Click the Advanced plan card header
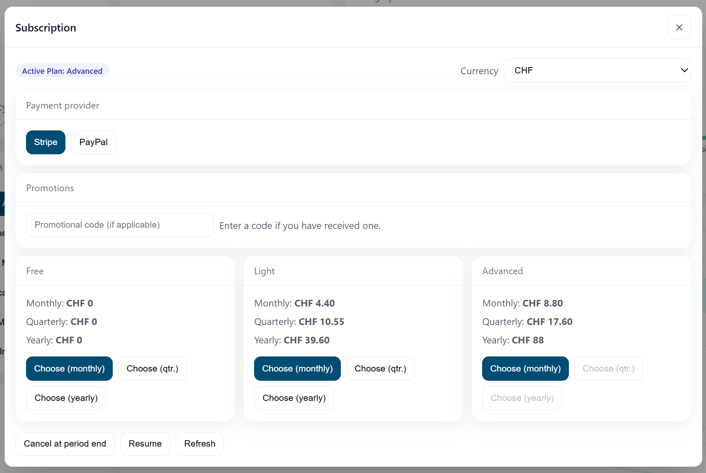 click(502, 271)
